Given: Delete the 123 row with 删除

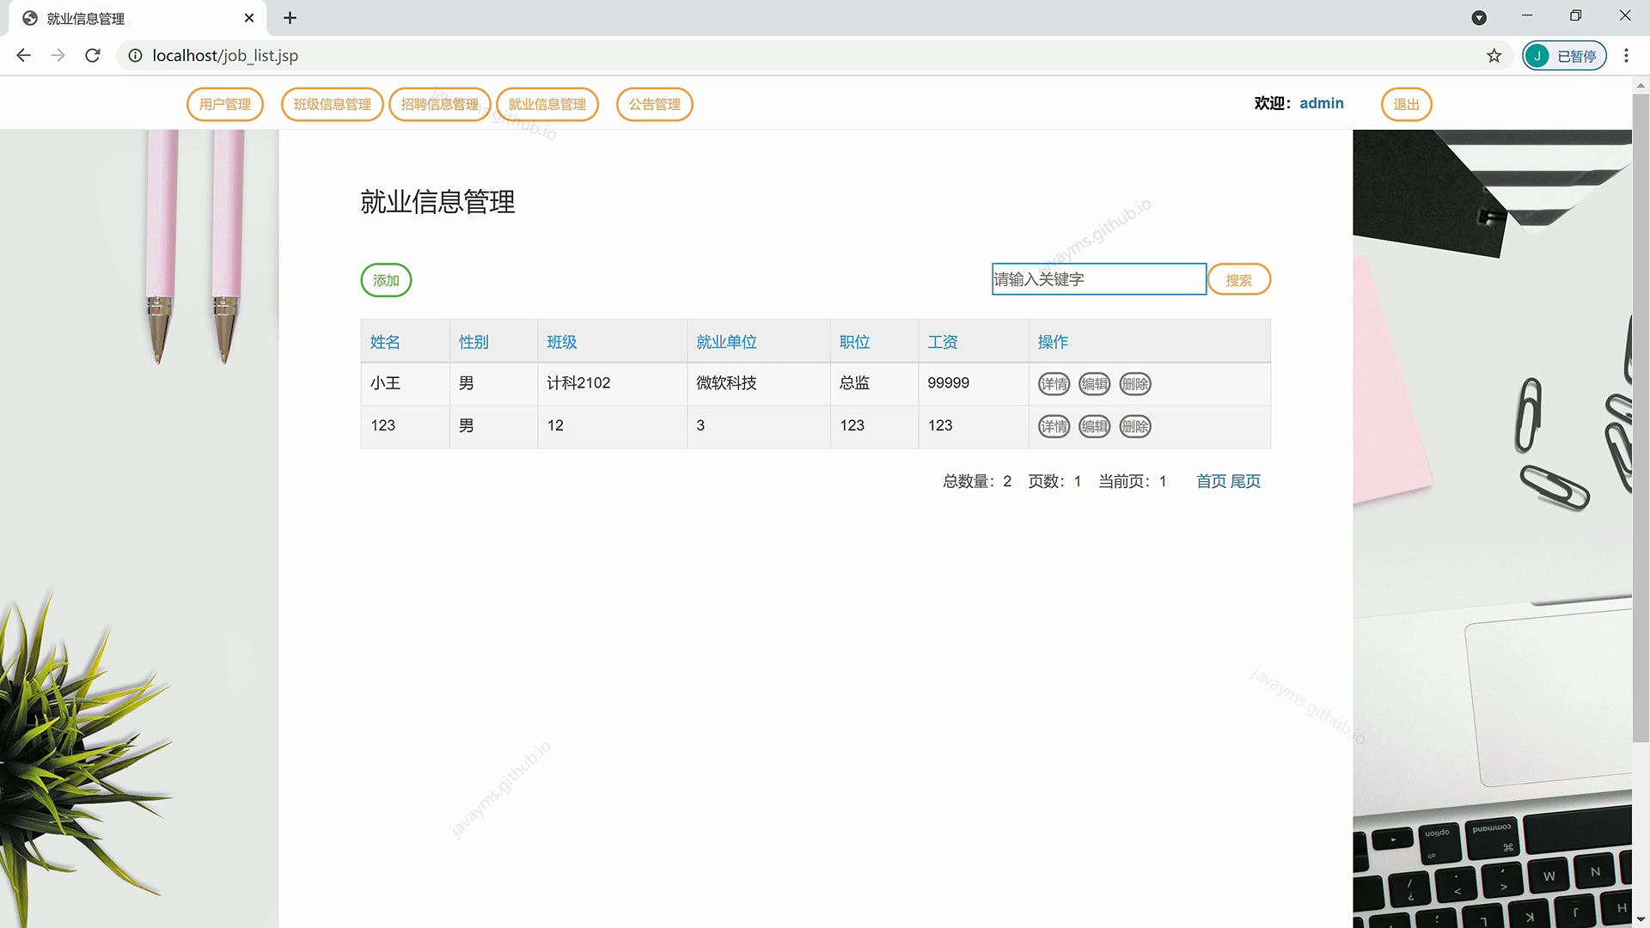Looking at the screenshot, I should click(x=1135, y=426).
